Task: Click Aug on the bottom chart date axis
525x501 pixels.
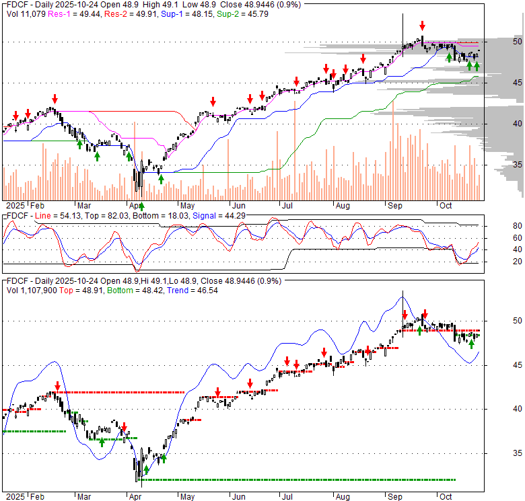Action: pos(343,497)
